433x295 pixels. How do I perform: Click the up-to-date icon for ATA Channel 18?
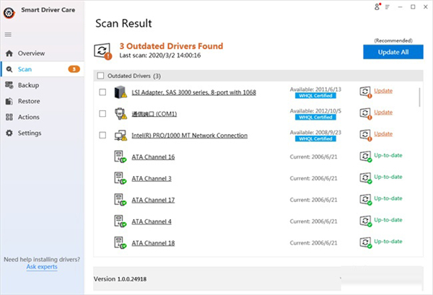(366, 242)
